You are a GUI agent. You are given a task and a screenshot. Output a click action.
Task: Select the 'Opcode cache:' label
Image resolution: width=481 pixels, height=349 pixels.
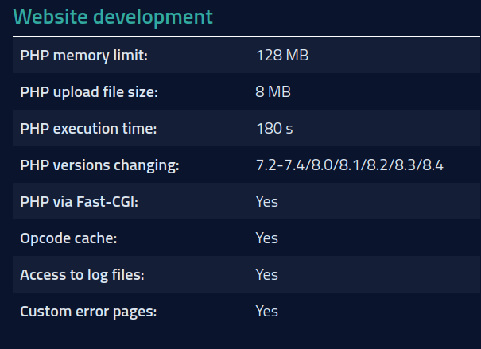(x=68, y=238)
